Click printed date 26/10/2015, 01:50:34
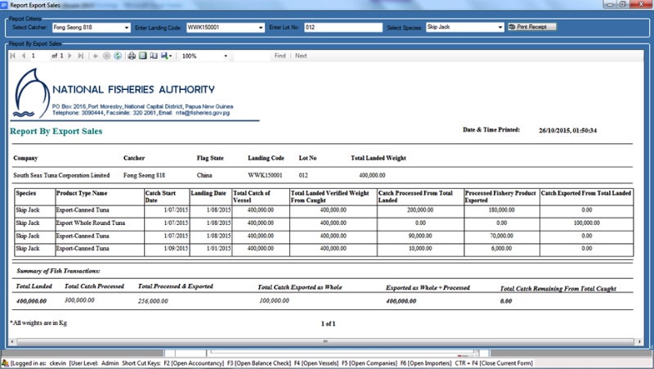This screenshot has width=654, height=369. [567, 131]
